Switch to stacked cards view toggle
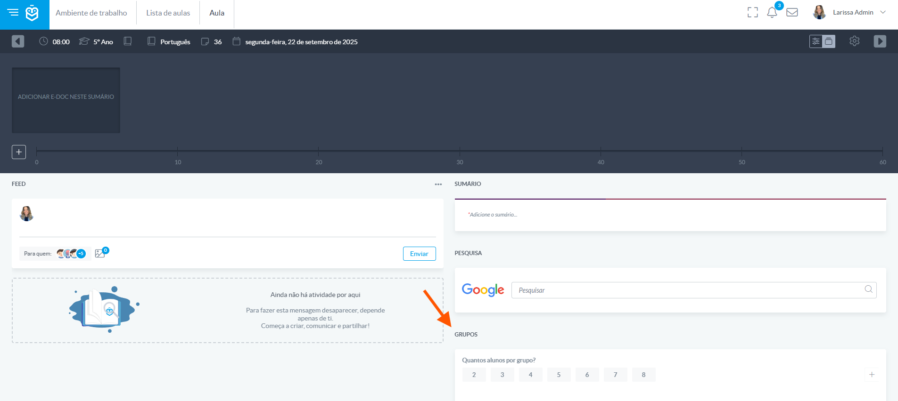The height and width of the screenshot is (401, 898). [x=829, y=41]
